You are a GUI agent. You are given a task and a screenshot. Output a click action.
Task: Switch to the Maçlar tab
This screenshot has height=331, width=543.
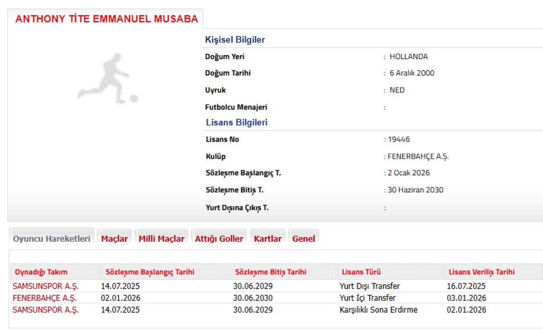(x=114, y=239)
